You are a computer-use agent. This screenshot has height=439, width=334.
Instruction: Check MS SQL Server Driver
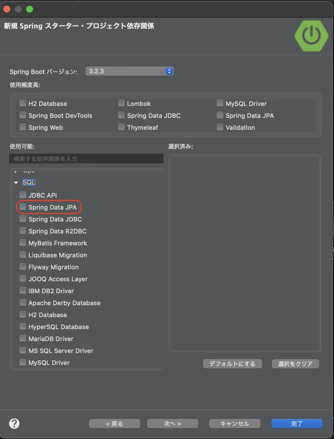(x=23, y=351)
